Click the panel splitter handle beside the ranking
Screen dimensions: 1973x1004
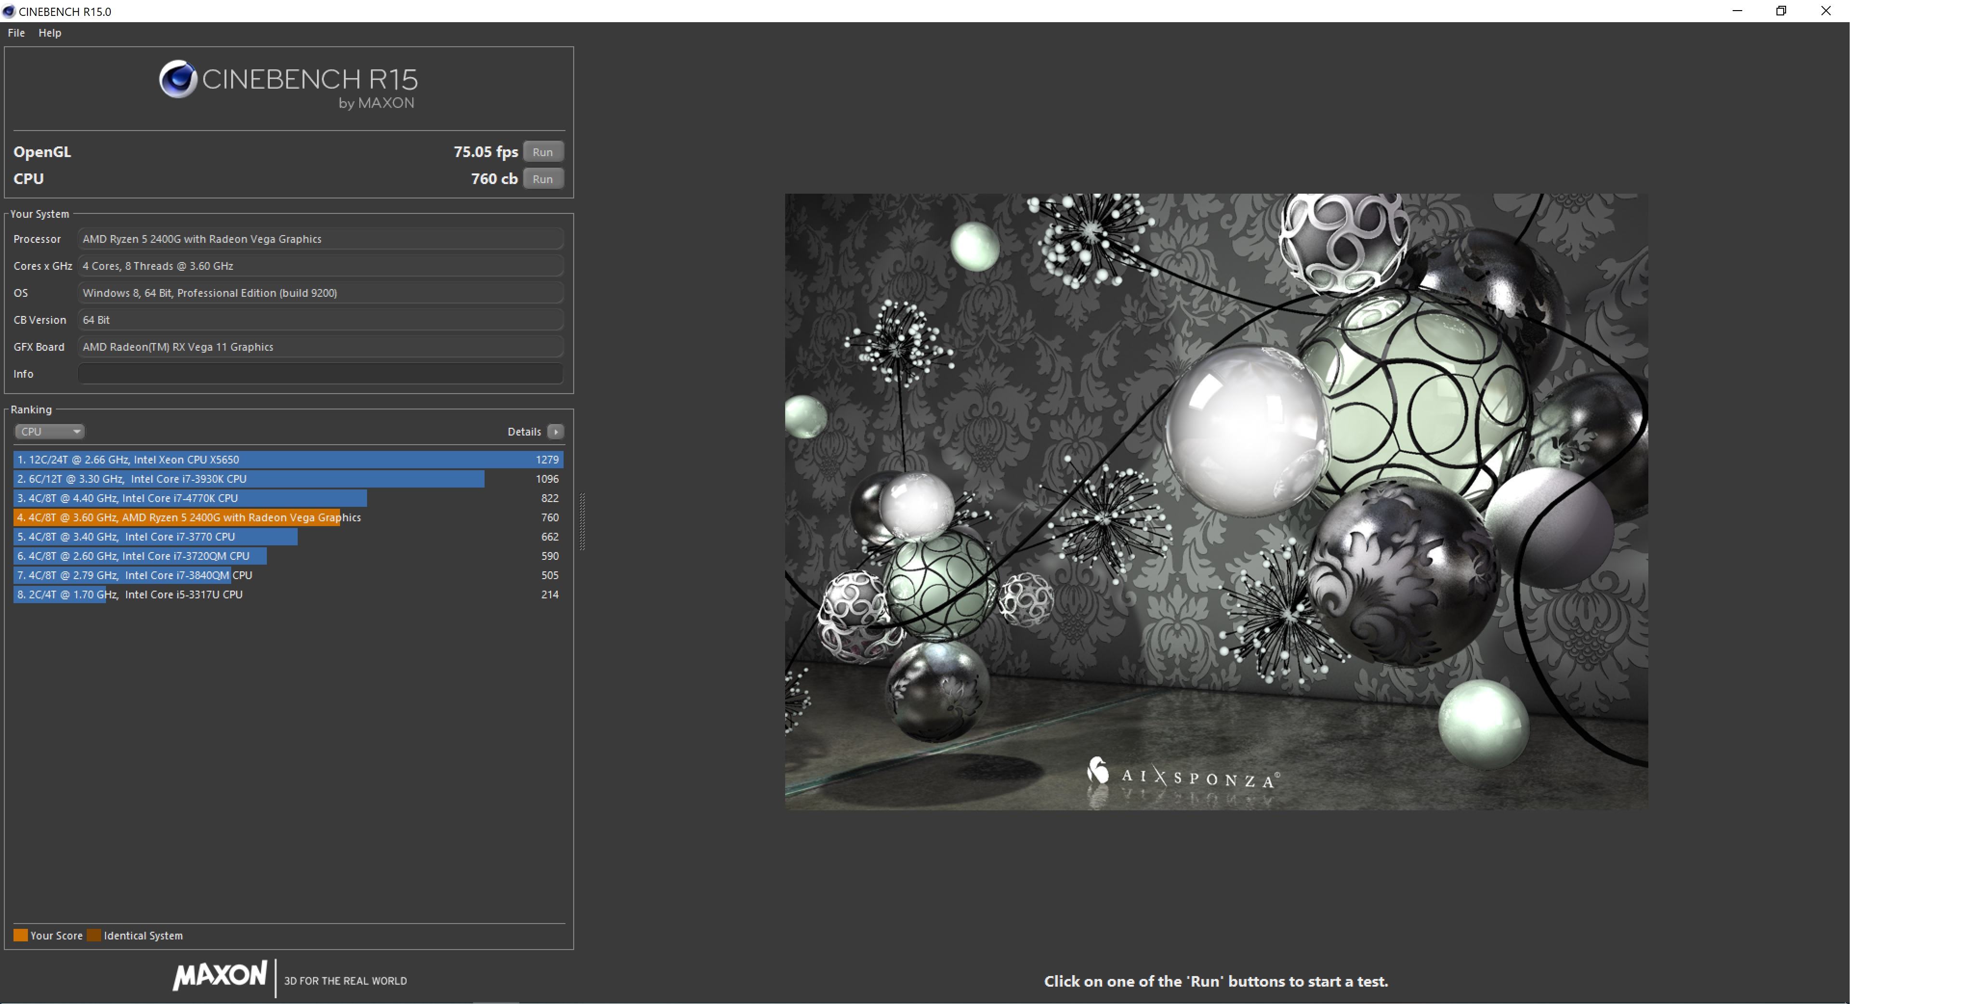click(x=582, y=522)
